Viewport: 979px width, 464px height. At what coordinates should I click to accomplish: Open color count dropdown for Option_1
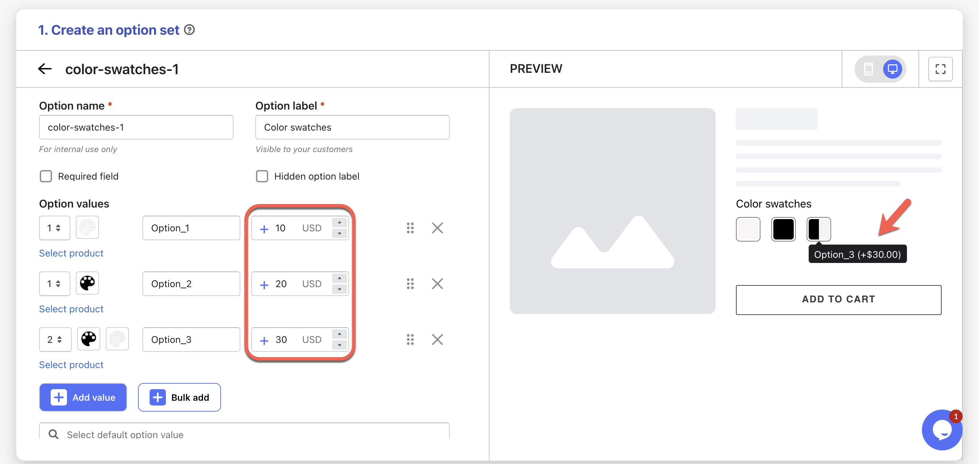point(54,228)
